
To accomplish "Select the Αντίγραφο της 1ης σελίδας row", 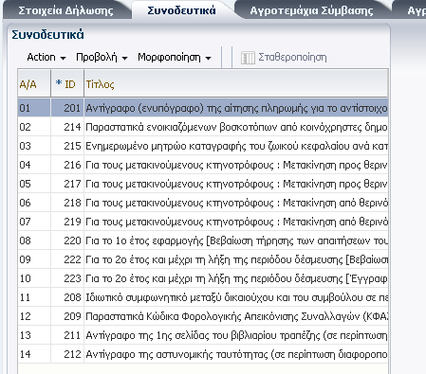I will [x=203, y=335].
